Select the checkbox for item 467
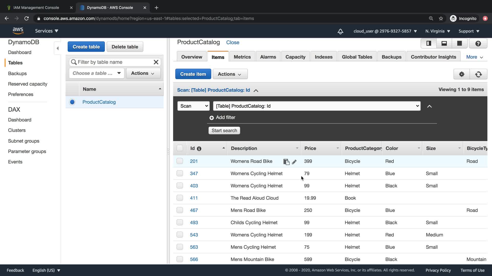Screen dimensions: 492x276 coord(180,210)
